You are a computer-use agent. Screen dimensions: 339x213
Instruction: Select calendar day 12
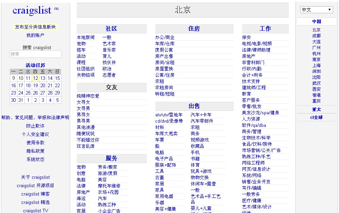click(x=36, y=78)
